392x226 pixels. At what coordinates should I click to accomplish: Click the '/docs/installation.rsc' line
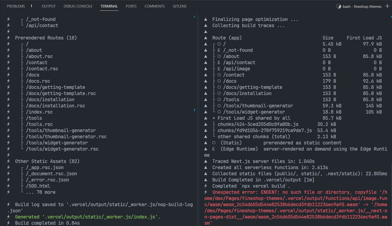pos(55,106)
